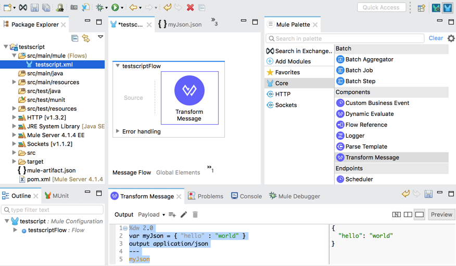Click the pencil edit icon beside Payload
This screenshot has height=266, width=456.
click(x=184, y=215)
